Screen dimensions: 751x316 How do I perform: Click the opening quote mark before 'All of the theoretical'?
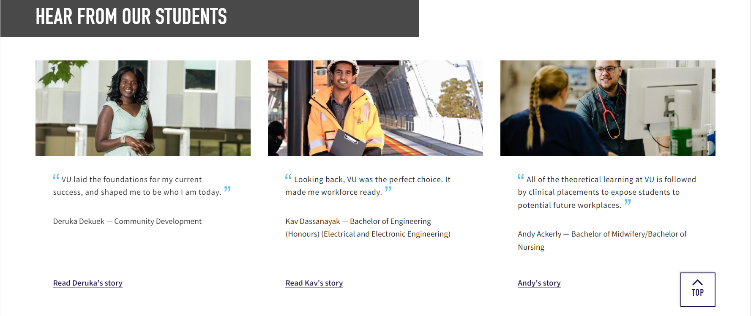[521, 177]
